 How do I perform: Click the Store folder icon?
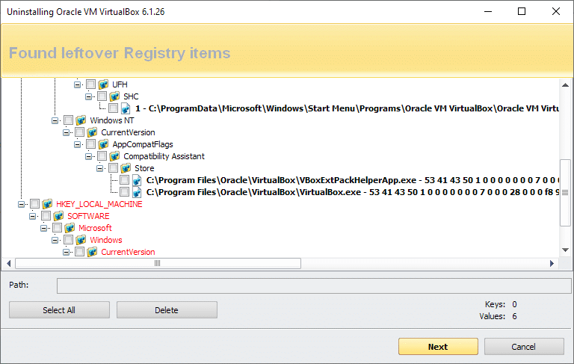tap(126, 168)
